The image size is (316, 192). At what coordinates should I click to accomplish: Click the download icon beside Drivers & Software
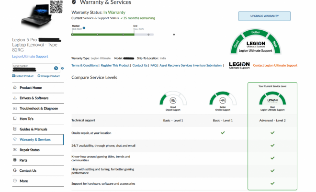(15, 98)
